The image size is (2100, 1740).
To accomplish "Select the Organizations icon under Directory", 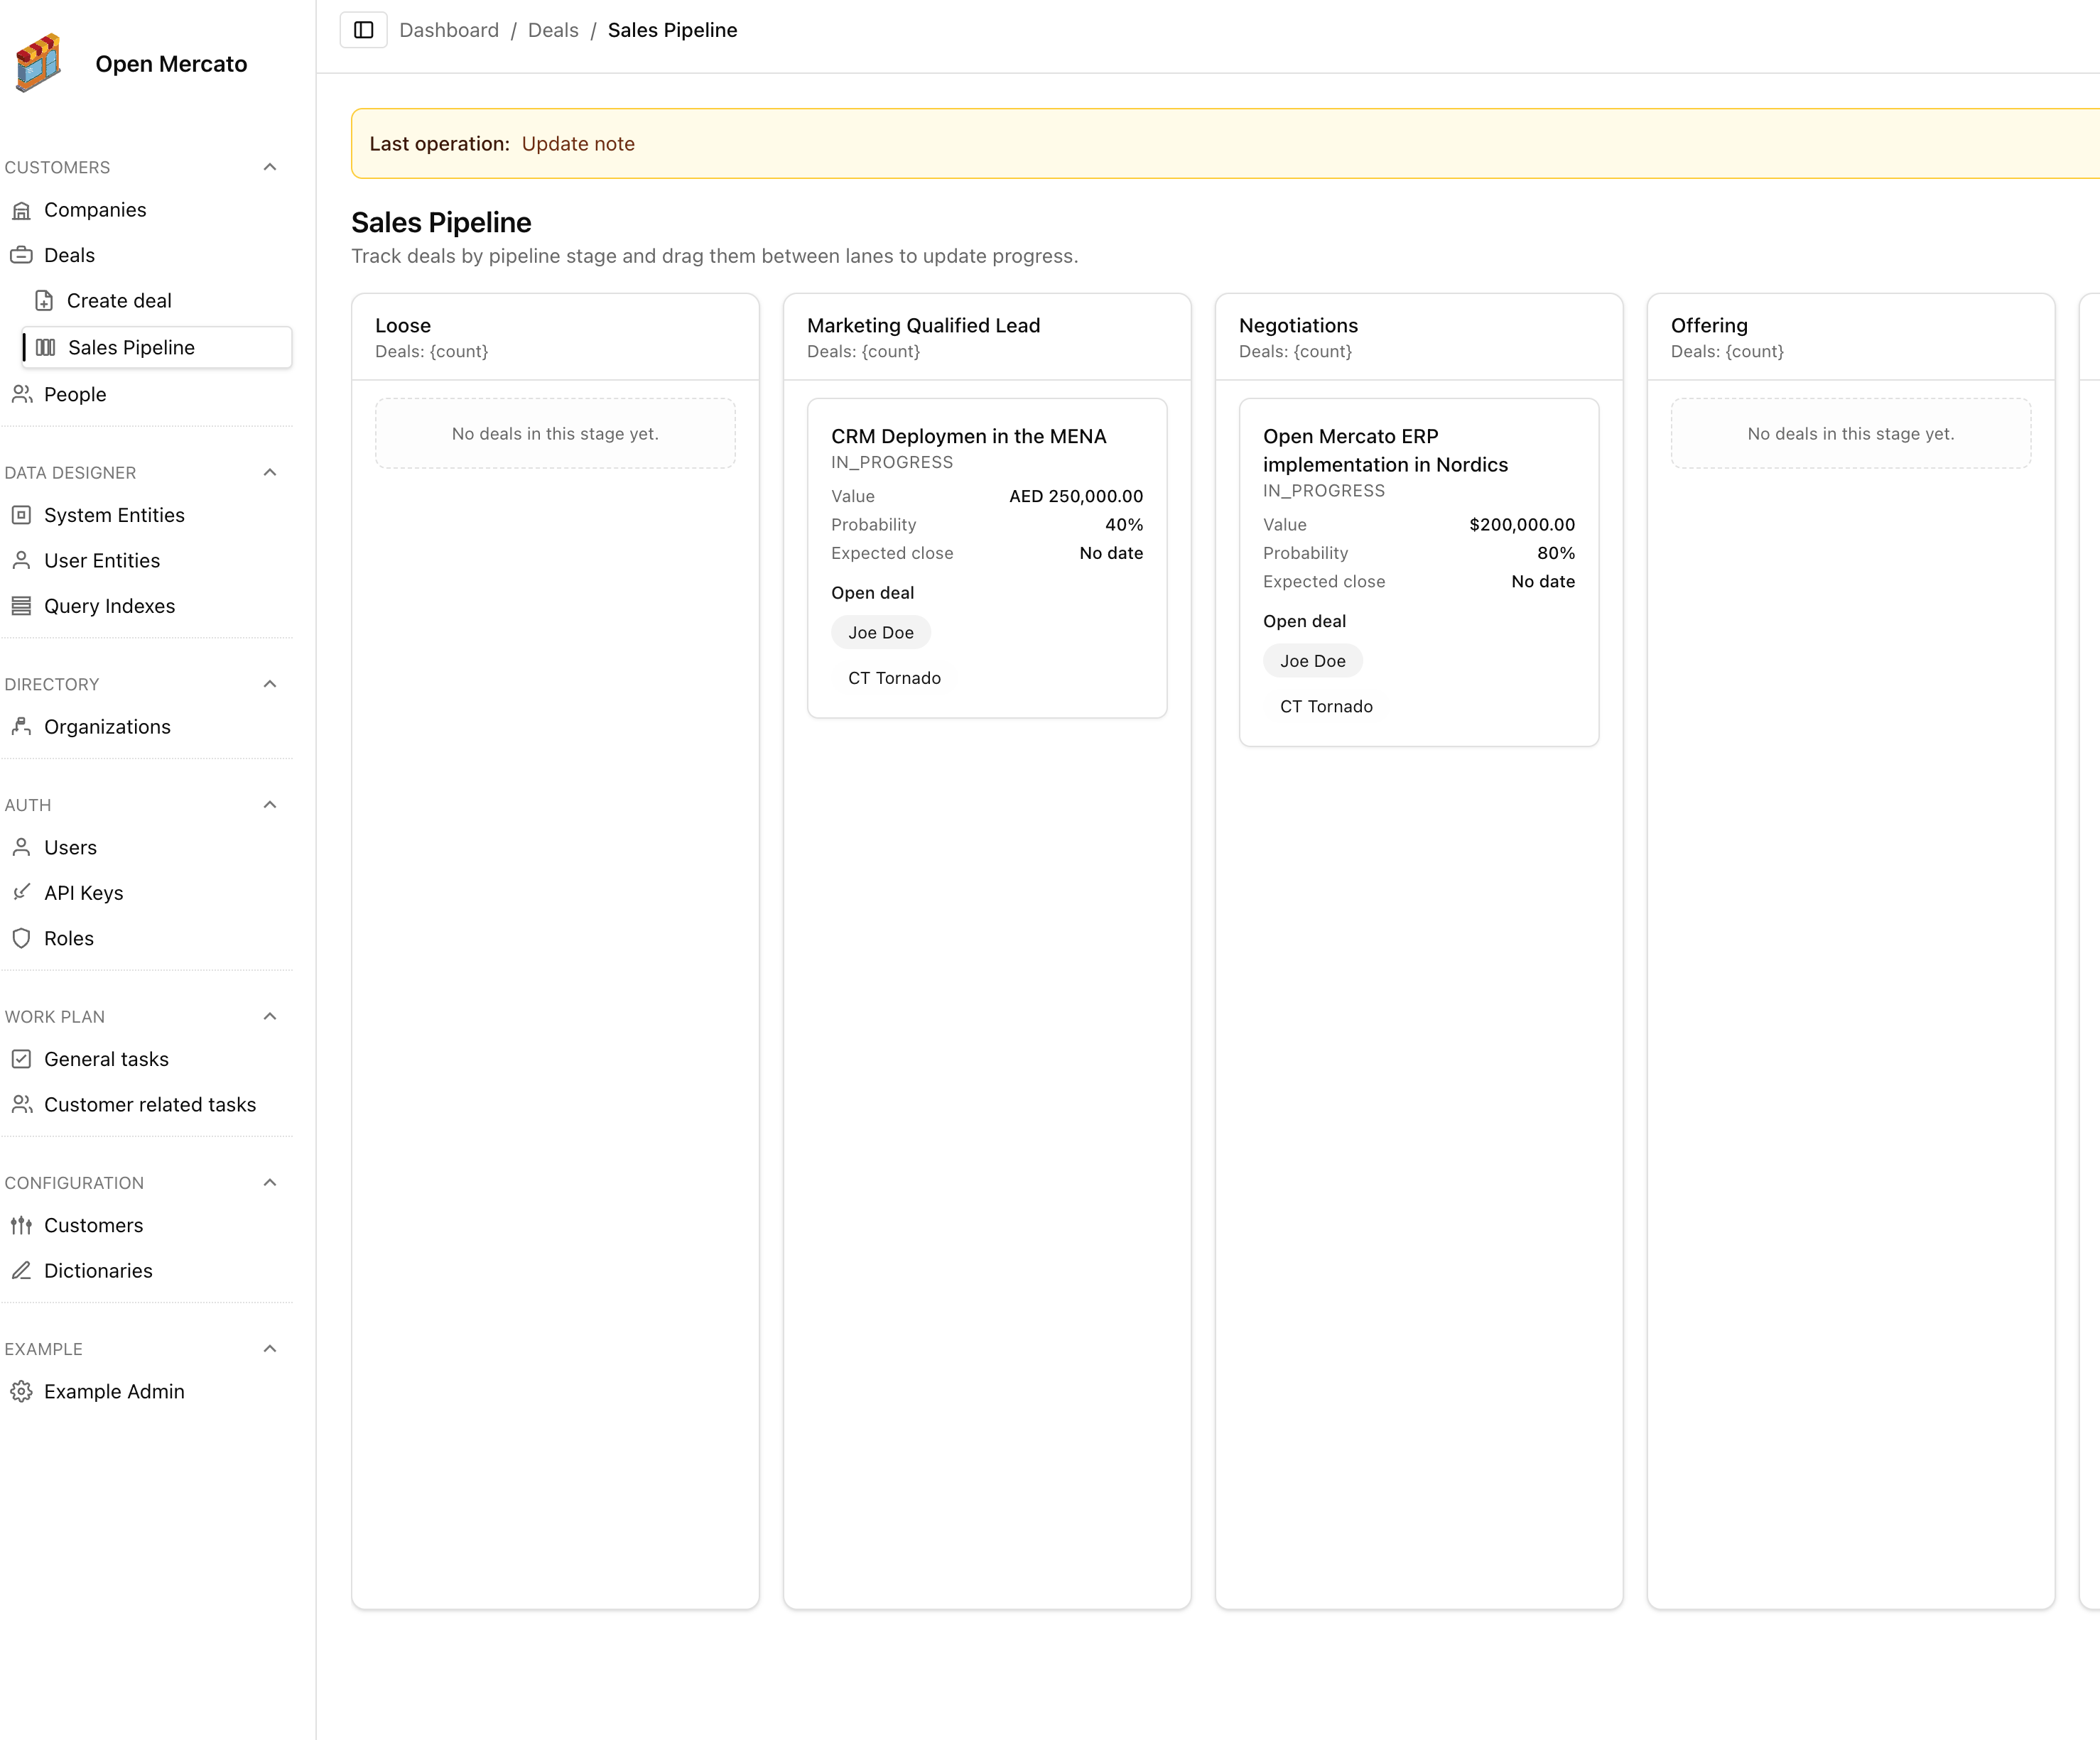I will [x=22, y=727].
